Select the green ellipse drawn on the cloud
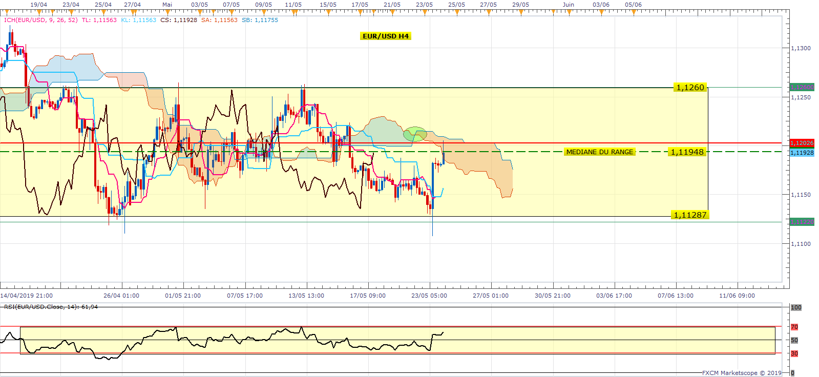Screen dimensions: 819x377 (415, 134)
